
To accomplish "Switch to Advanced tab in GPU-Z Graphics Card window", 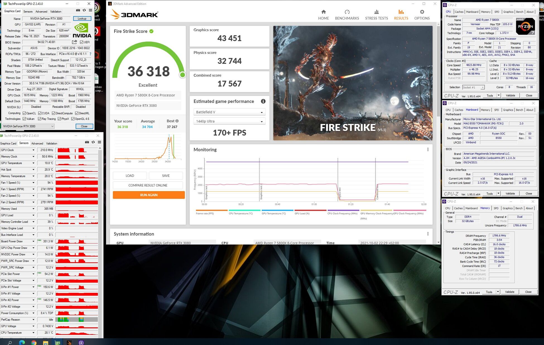I will (x=41, y=12).
